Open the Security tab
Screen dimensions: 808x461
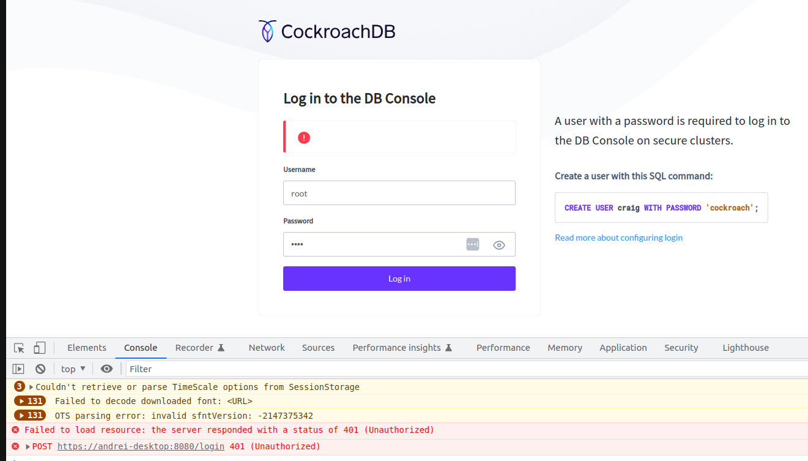681,348
